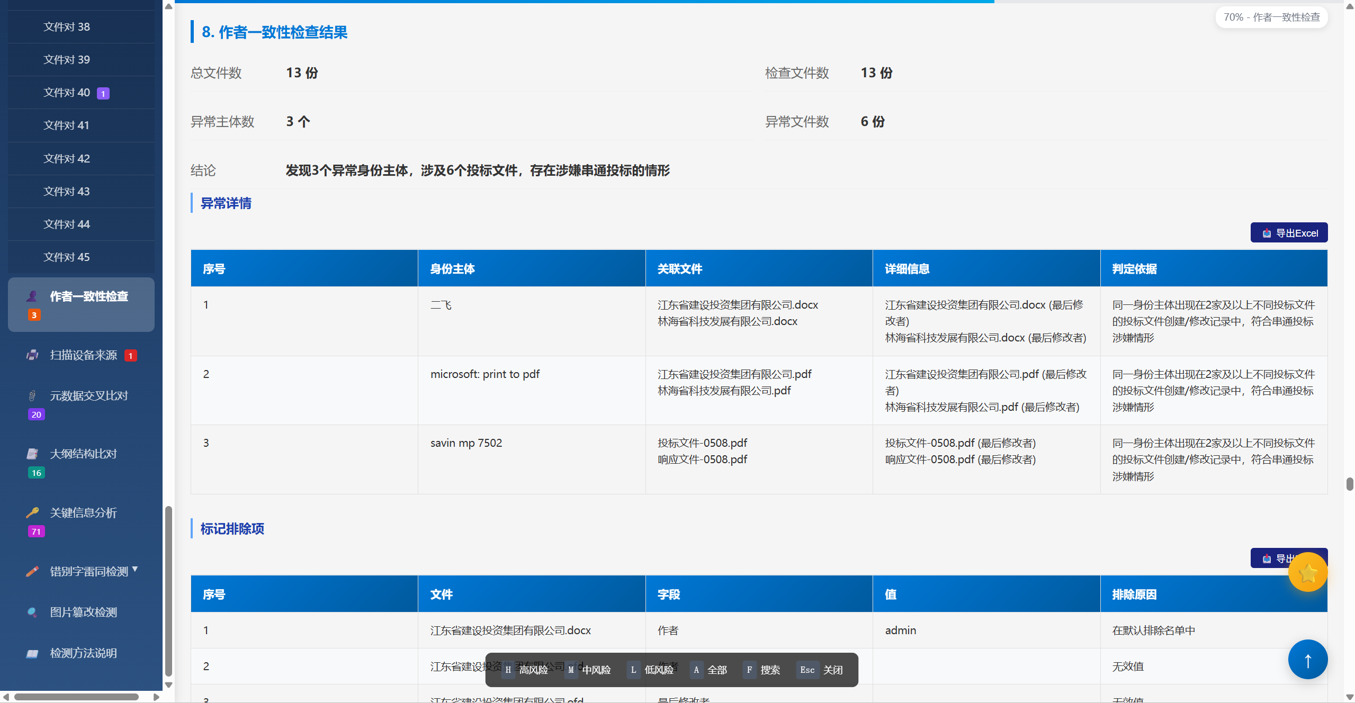Click the 投标文件-0508.pdf associated files cell
Image resolution: width=1355 pixels, height=703 pixels.
[x=759, y=459]
